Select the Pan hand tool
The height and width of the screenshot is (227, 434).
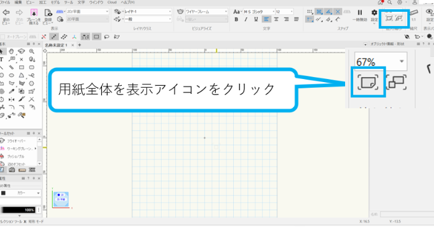click(11, 51)
